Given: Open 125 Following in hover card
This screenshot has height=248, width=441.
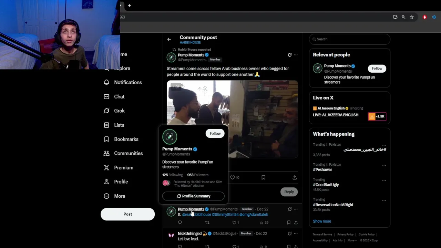Looking at the screenshot, I should coord(172,175).
